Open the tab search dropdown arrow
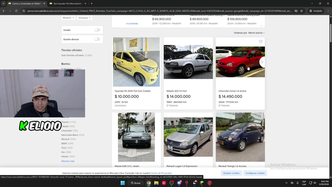332x187 pixels. pyautogui.click(x=3, y=4)
